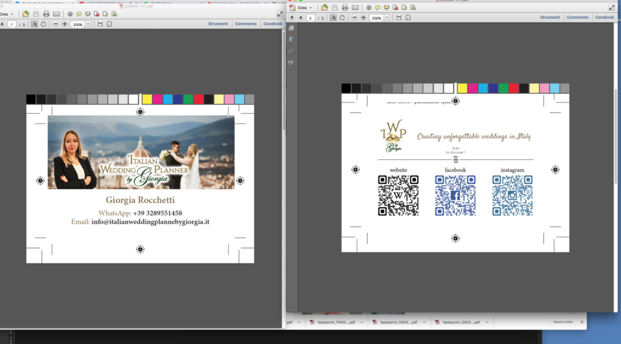
Task: Click Save icon in left PDF window
Action: pyautogui.click(x=36, y=14)
